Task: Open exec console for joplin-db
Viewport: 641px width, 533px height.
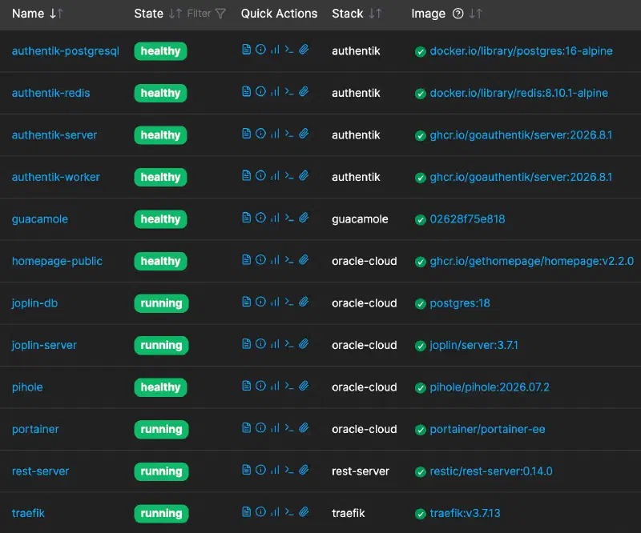Action: 289,302
